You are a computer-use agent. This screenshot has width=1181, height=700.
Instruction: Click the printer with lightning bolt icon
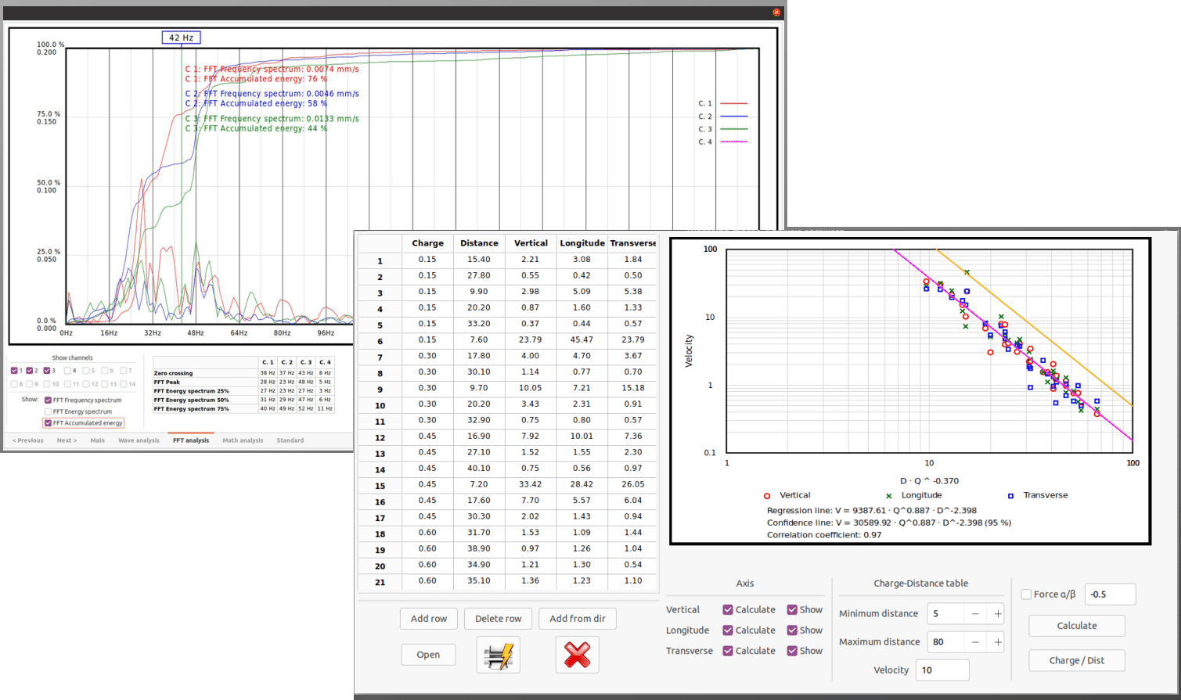click(498, 655)
